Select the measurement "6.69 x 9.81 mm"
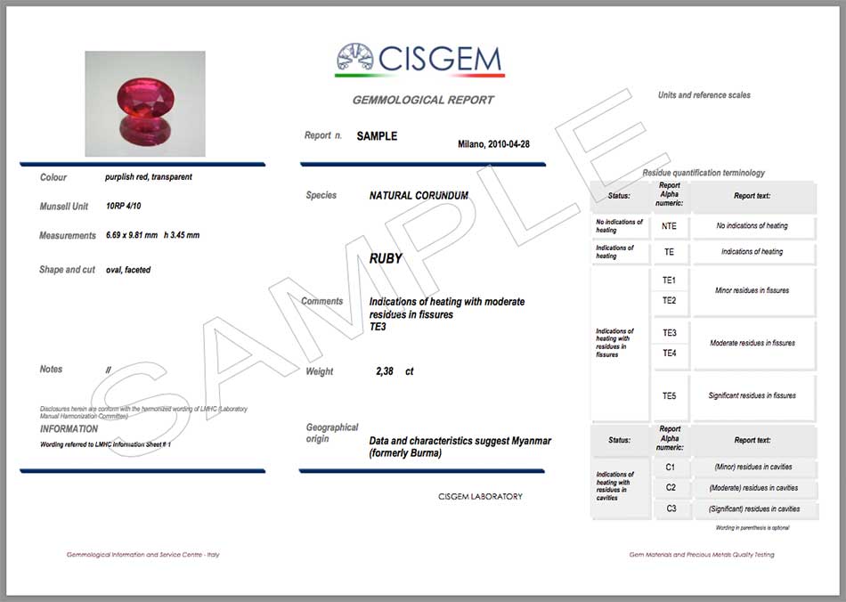Image resolution: width=846 pixels, height=602 pixels. pyautogui.click(x=132, y=235)
